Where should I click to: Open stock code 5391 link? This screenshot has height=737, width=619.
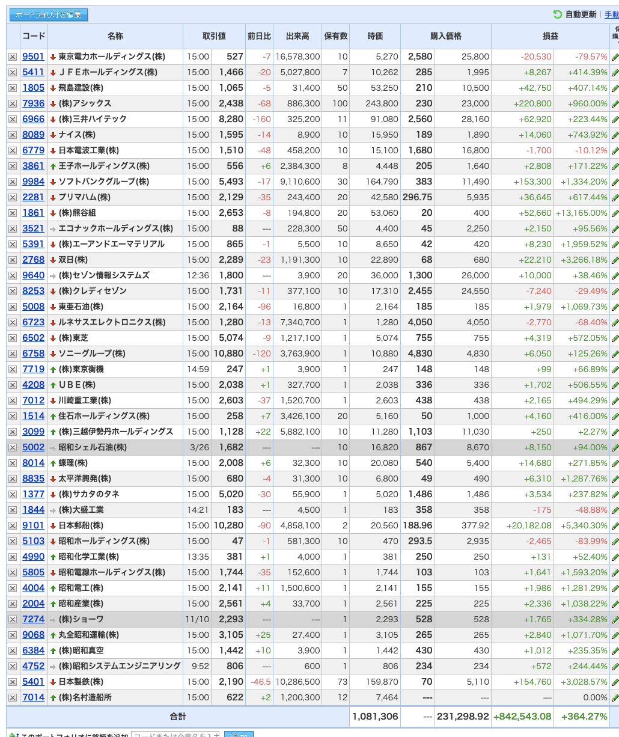pos(34,244)
